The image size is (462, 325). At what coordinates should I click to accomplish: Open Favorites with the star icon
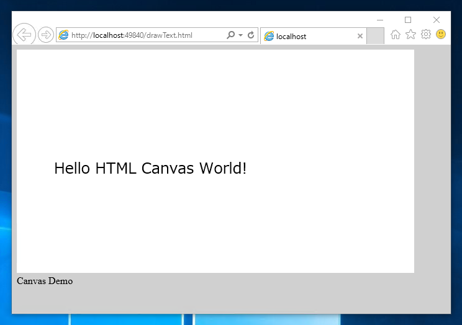coord(410,35)
